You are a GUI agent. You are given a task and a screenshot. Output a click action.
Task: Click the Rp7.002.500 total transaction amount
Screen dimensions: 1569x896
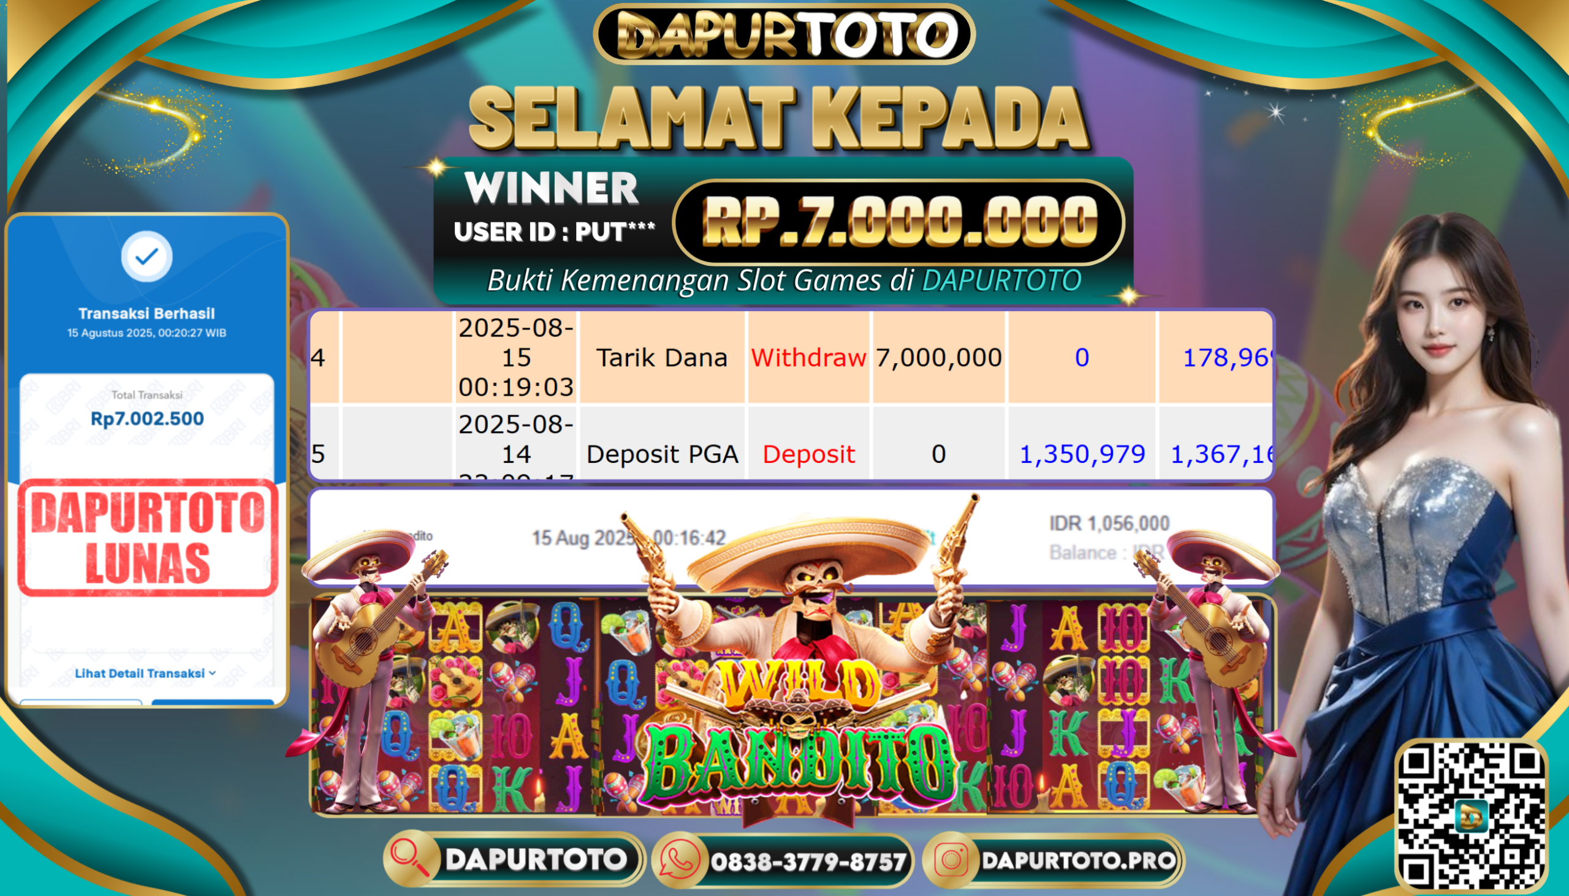pos(147,418)
